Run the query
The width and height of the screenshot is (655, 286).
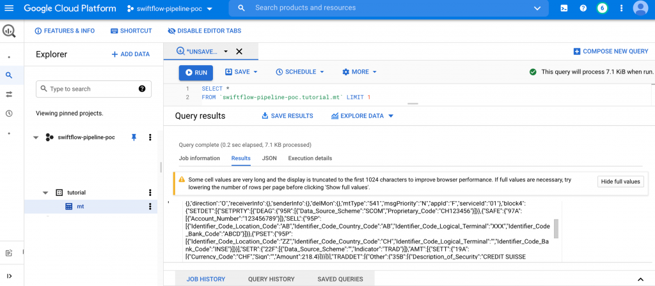point(195,72)
